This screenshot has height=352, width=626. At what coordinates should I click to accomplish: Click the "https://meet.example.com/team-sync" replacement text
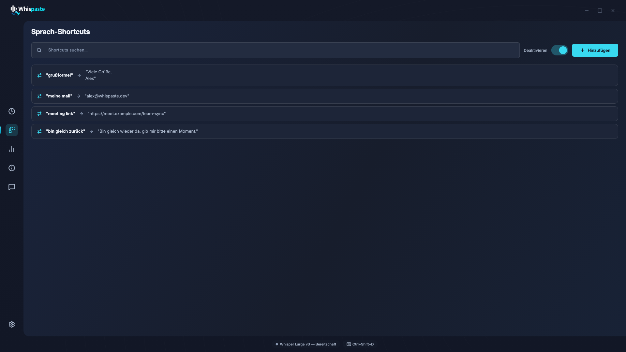pos(127,114)
